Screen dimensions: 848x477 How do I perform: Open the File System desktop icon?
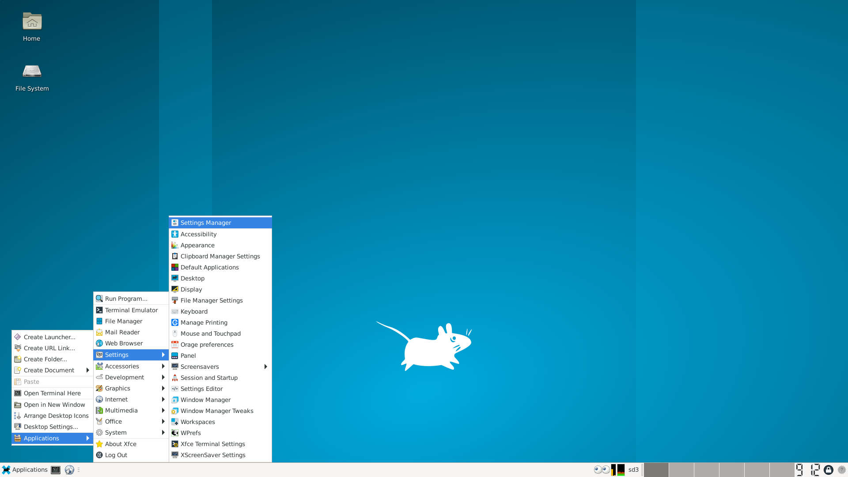[32, 71]
